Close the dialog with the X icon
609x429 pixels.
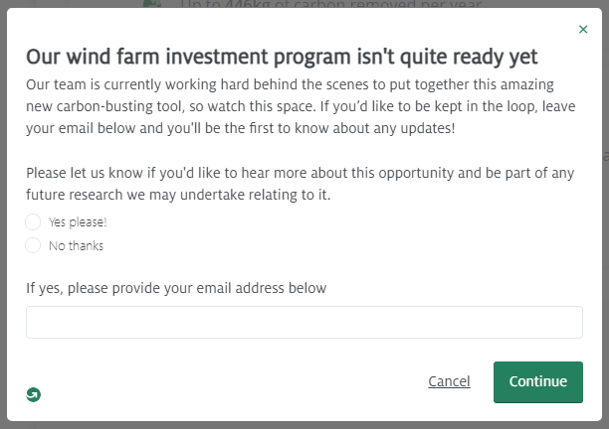click(583, 30)
